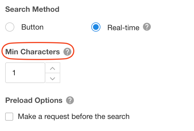Choose the Real-time radio button

tap(96, 27)
